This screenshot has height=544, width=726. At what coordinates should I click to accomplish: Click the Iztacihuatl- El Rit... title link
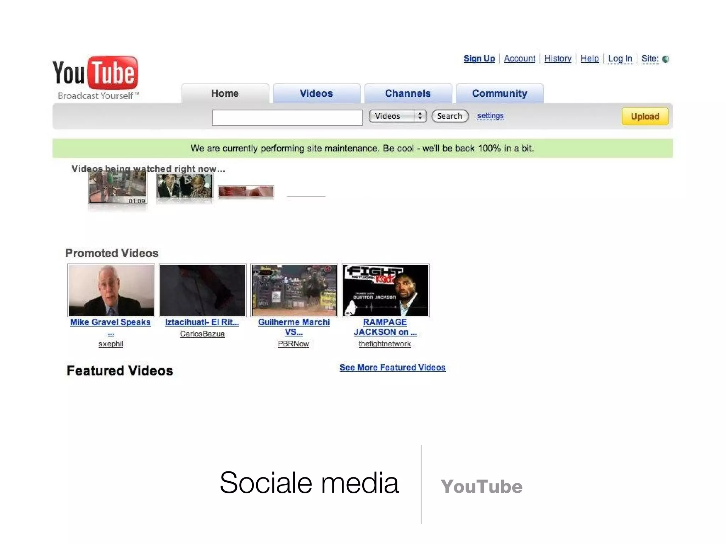tap(202, 322)
